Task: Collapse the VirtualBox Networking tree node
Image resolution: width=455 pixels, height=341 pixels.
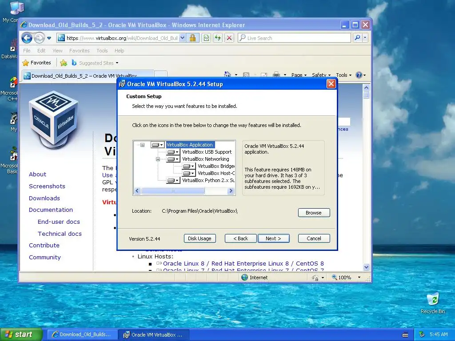Action: tap(158, 159)
